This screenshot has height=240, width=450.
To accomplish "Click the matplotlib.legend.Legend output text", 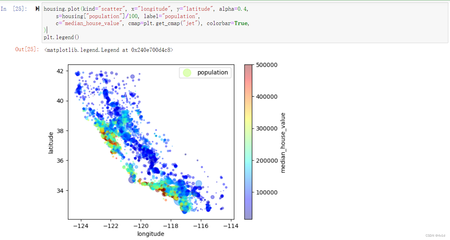I will pos(108,50).
